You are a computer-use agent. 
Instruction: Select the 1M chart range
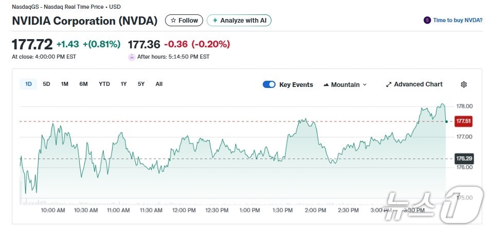click(64, 84)
